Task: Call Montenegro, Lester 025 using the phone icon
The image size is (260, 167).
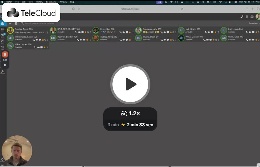Action: tap(34, 40)
